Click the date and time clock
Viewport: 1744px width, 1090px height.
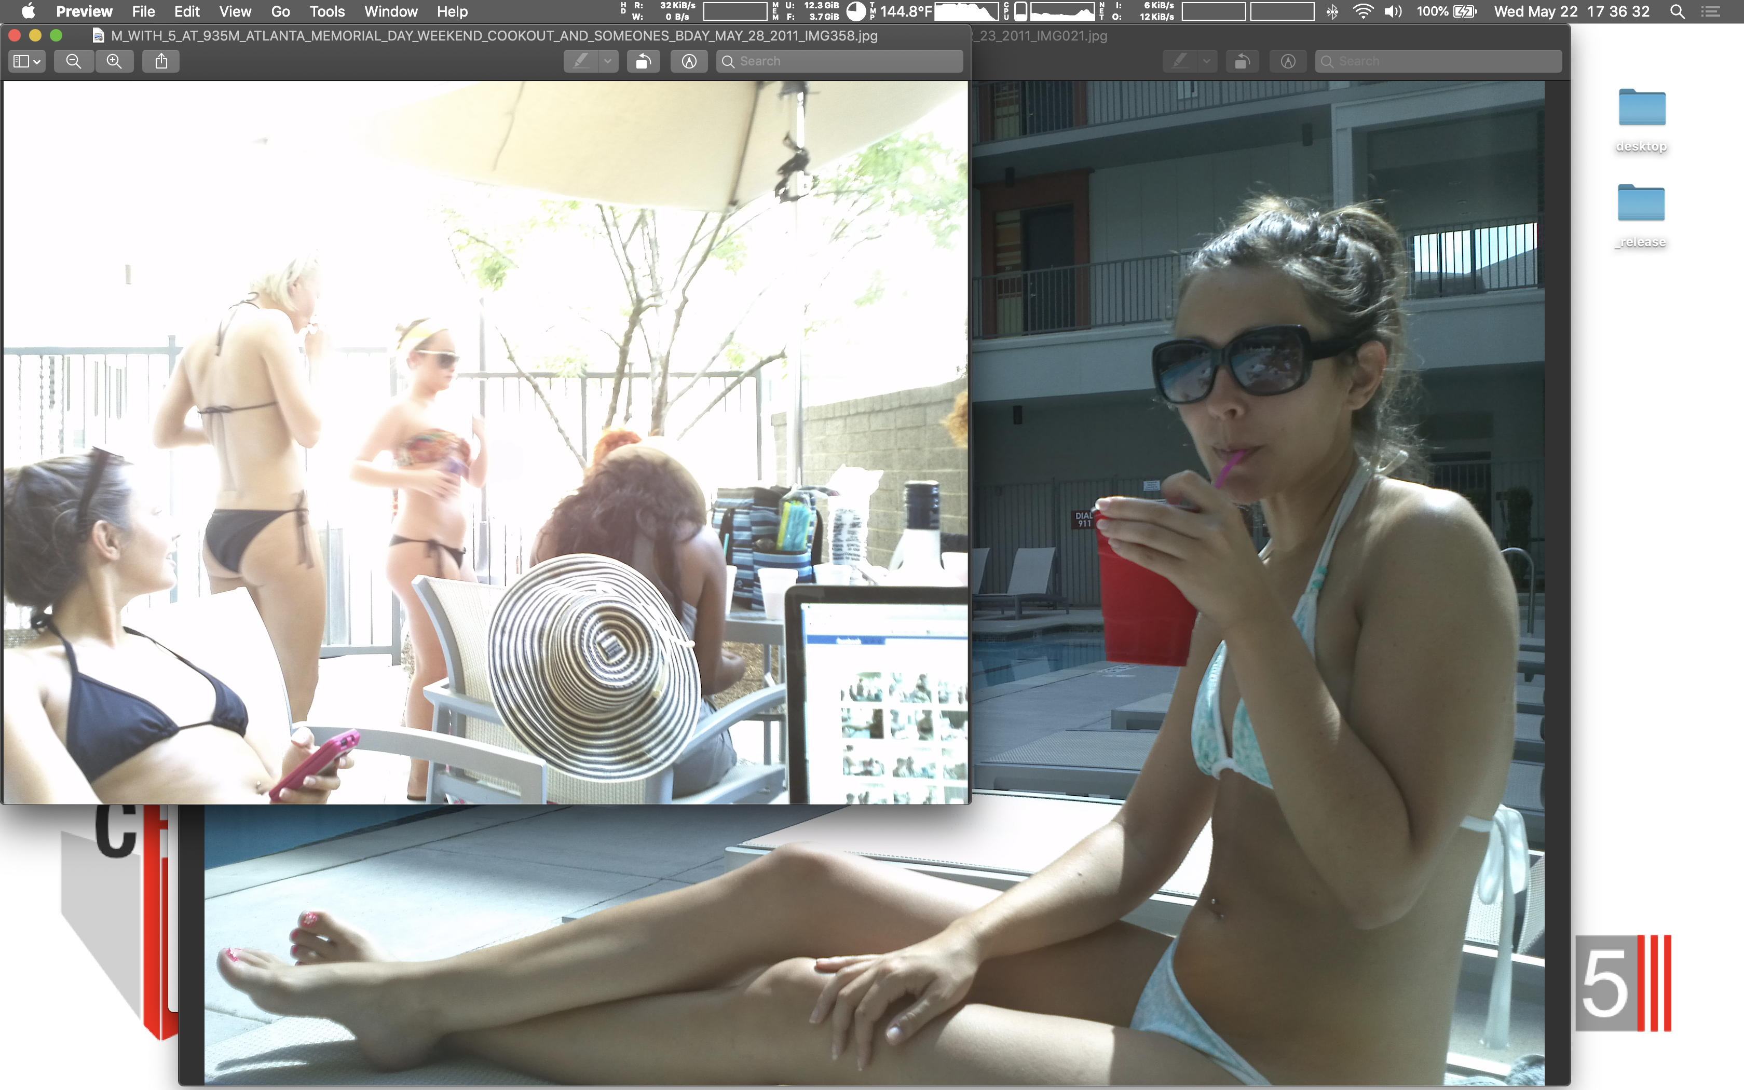pos(1571,11)
